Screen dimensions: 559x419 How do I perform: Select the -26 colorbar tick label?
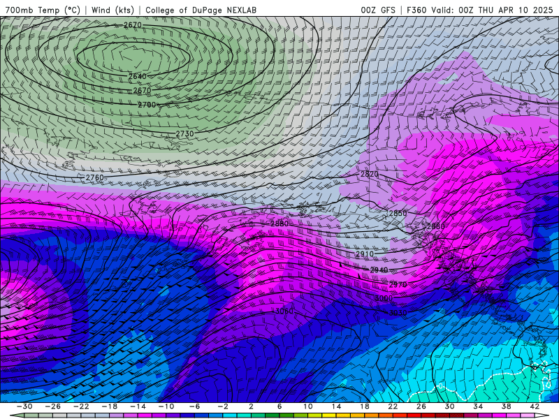point(53,406)
